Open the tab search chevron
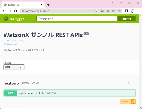Viewport: 142px width, 109px height. pos(113,3)
